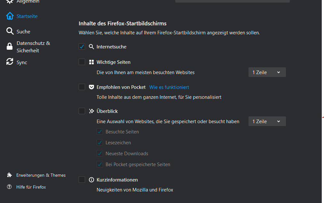Click the Hilfe question mark icon
Screen dimensions: 324x203
pos(10,187)
